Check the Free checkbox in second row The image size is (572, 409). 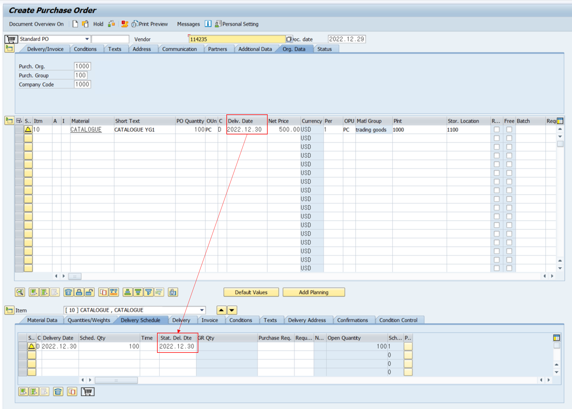pyautogui.click(x=509, y=138)
